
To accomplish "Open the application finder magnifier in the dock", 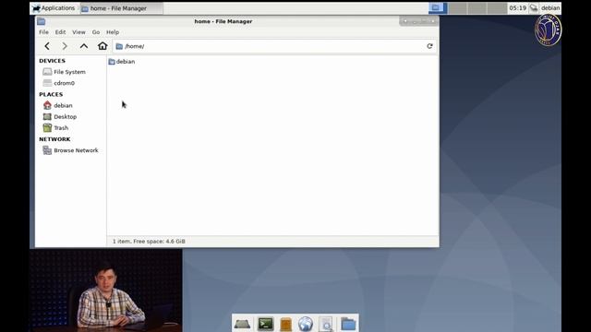I will click(x=326, y=324).
